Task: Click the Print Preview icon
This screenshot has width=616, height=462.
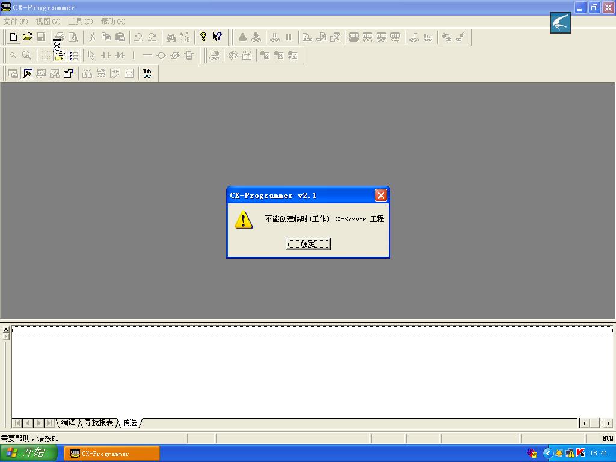Action: tap(73, 37)
